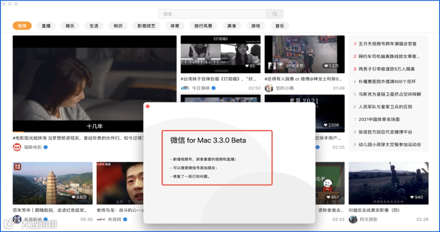The width and height of the screenshot is (440, 232).
Task: Click title #总得有人跳舞 cr 微博
Action: coord(304,79)
